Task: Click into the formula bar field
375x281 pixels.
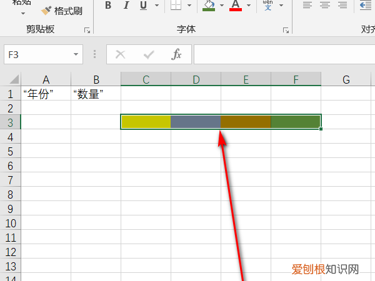Action: (x=284, y=54)
